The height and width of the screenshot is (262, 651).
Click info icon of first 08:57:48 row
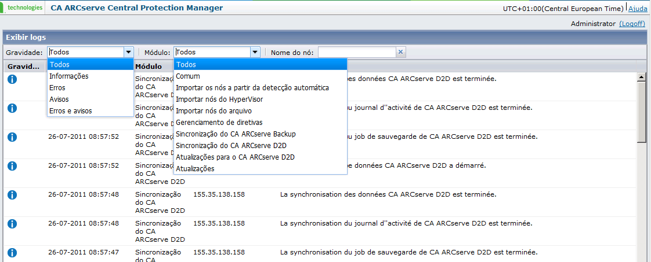click(x=12, y=195)
